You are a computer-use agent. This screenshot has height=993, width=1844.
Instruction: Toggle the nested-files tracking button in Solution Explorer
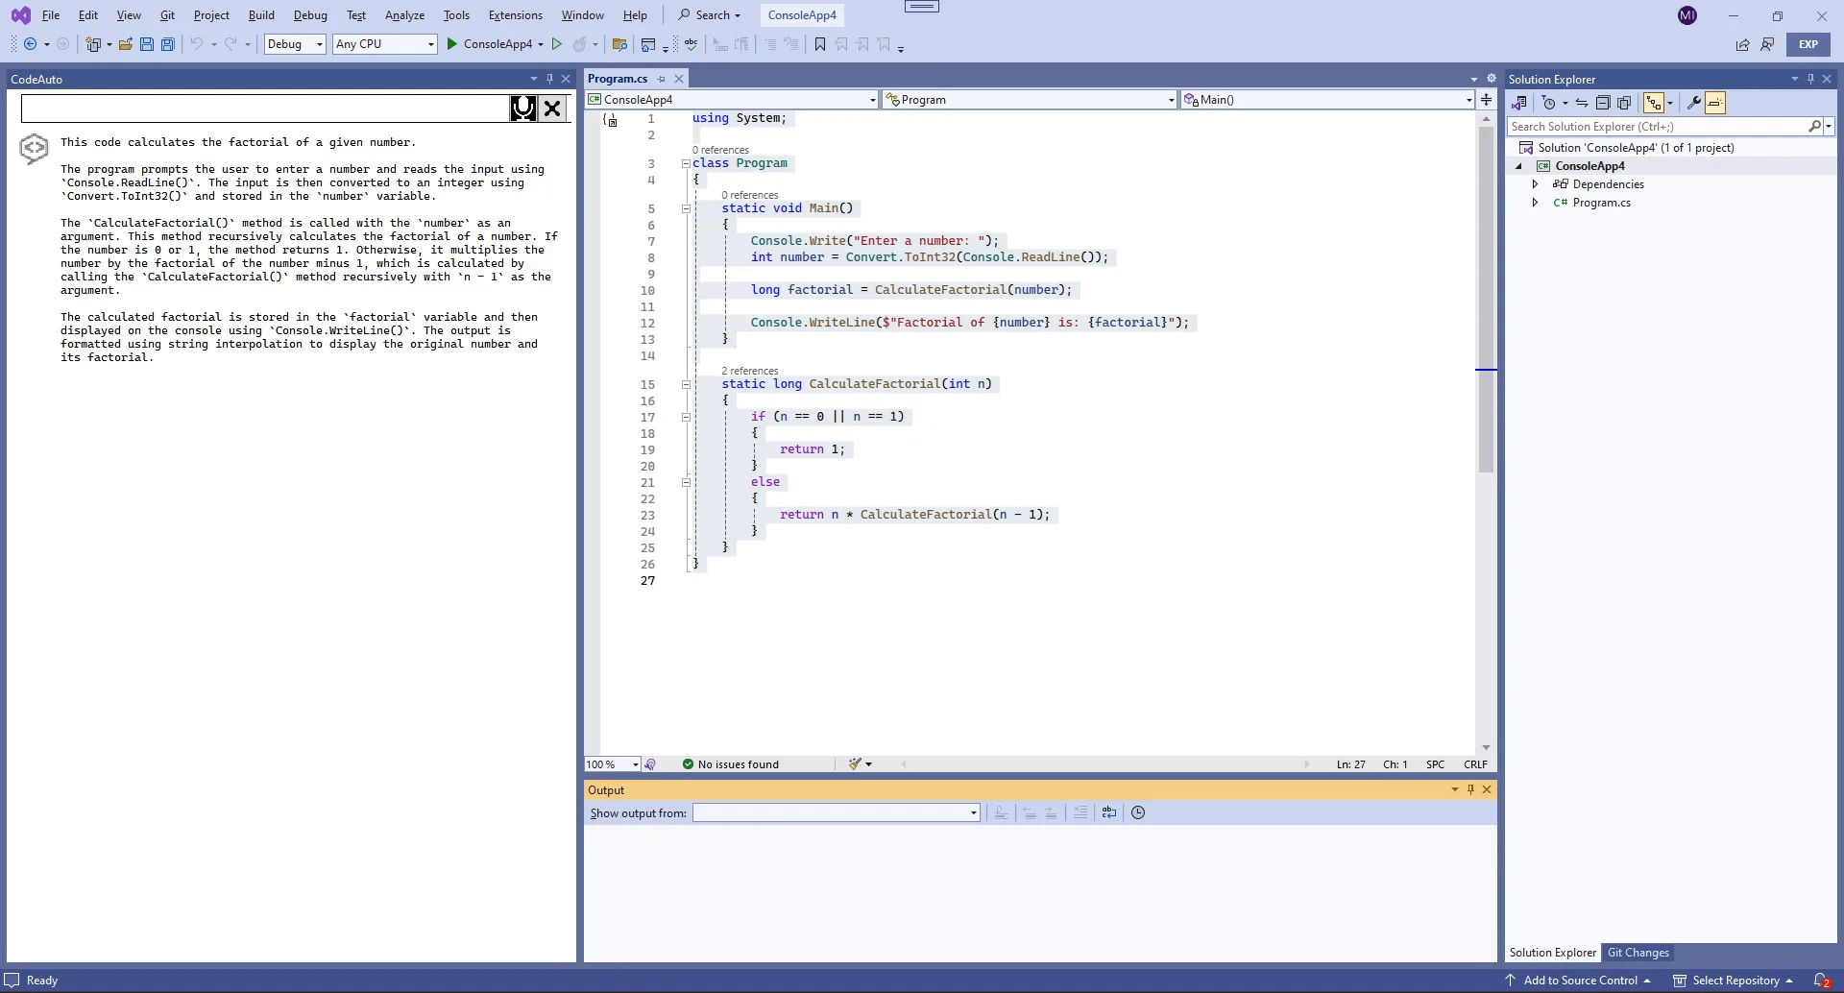[1654, 103]
